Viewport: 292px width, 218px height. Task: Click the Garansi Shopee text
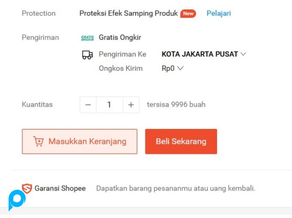pos(60,188)
